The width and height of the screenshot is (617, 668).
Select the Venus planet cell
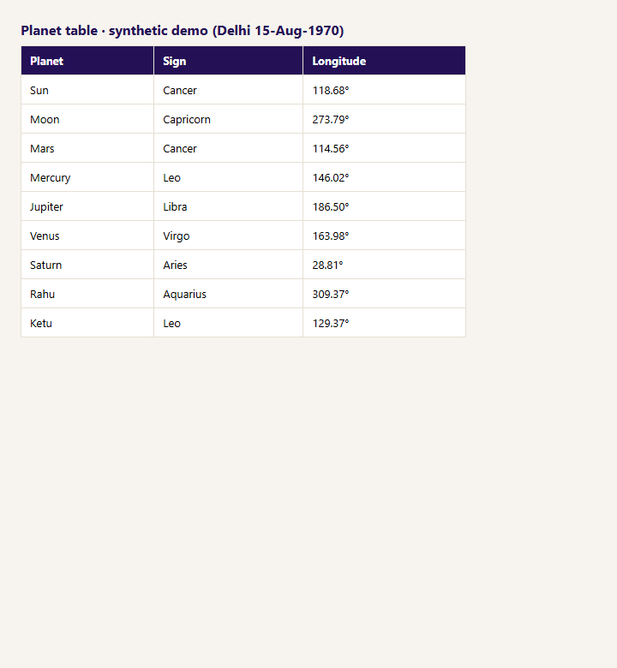pyautogui.click(x=87, y=236)
